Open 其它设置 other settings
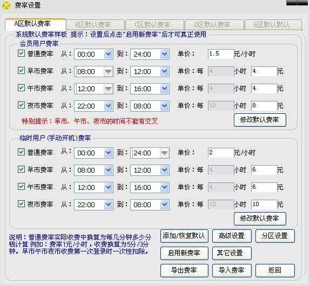 232,253
